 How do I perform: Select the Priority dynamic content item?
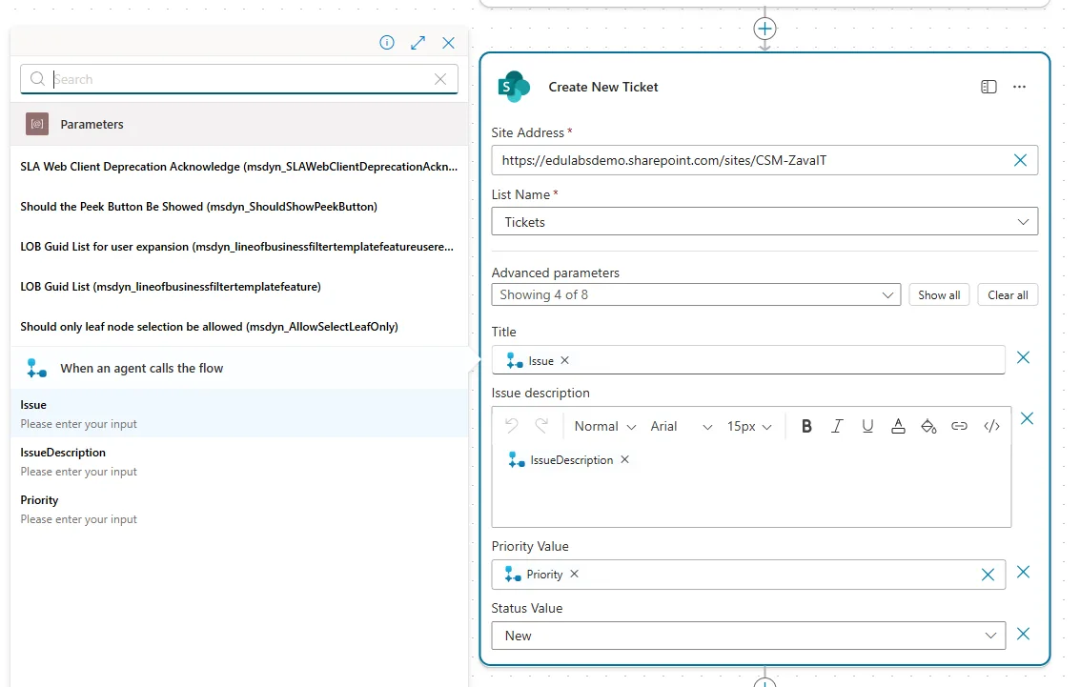[x=40, y=508]
